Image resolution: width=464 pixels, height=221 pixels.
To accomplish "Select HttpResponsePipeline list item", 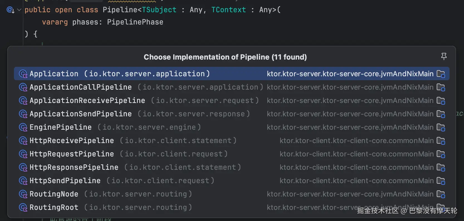I will tap(74, 167).
